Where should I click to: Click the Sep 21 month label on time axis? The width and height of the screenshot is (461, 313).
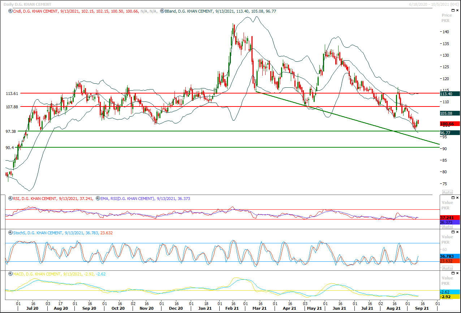pyautogui.click(x=422, y=309)
